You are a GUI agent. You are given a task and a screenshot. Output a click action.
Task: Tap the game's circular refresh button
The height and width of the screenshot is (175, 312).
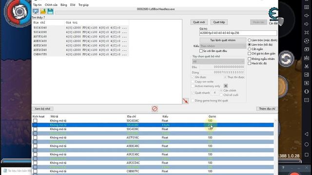click(286, 59)
